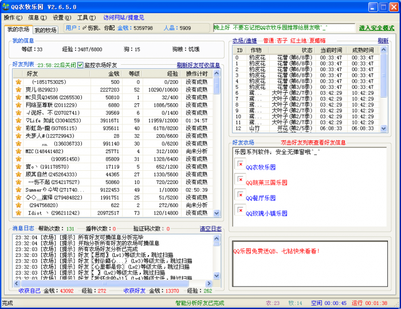Select friend row ◇◇__濱绎(279484822)
401x309 pixels.
(113, 197)
